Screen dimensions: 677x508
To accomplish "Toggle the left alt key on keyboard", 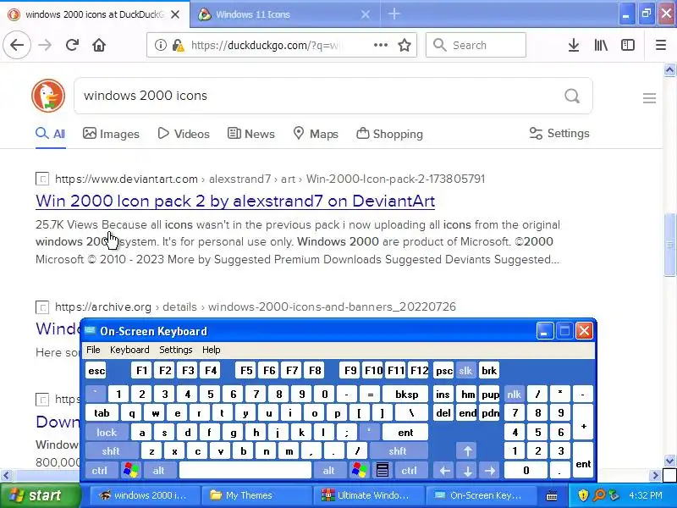I will click(x=158, y=470).
